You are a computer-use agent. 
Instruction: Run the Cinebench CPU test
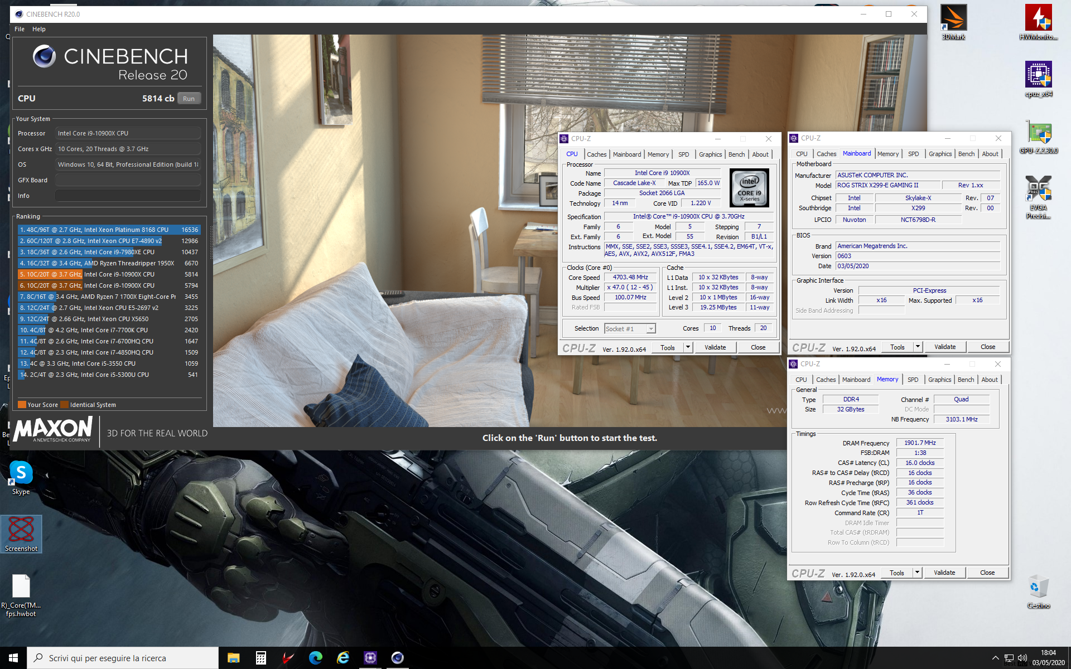point(189,99)
